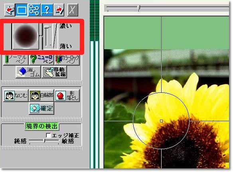Click the question mark help icon

[47, 10]
